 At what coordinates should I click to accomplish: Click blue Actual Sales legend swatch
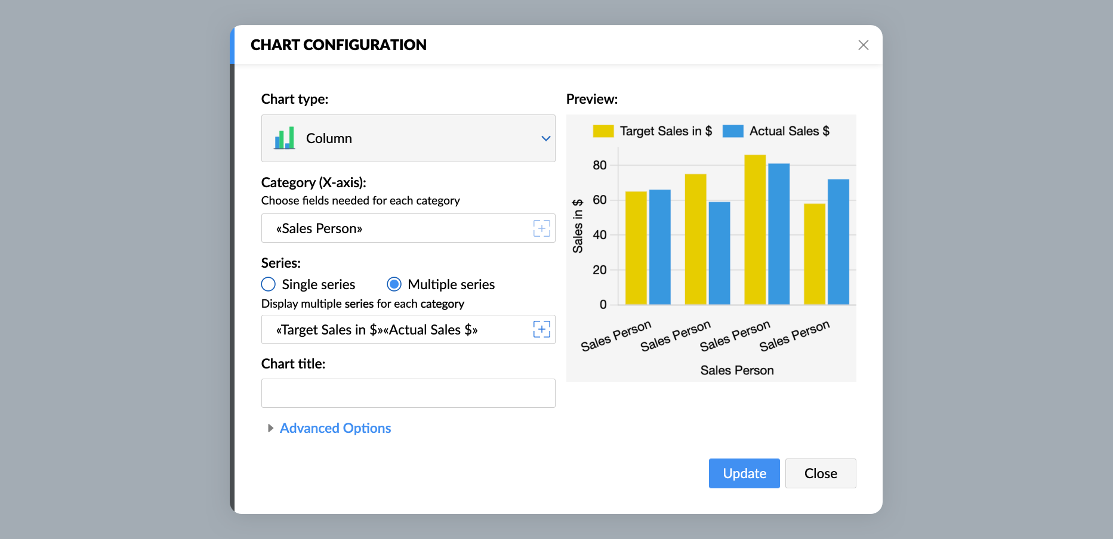(733, 131)
